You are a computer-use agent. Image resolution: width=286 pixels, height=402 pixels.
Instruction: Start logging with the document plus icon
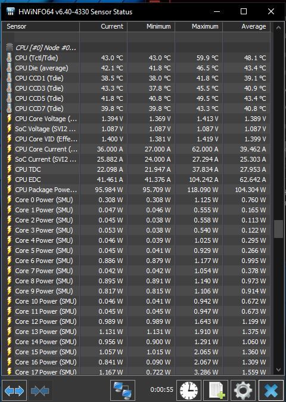click(x=216, y=391)
